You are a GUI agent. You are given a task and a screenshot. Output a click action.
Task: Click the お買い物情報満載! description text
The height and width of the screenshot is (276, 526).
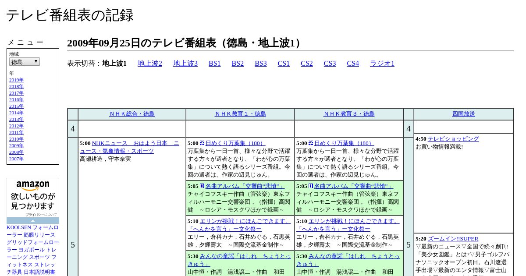439,147
